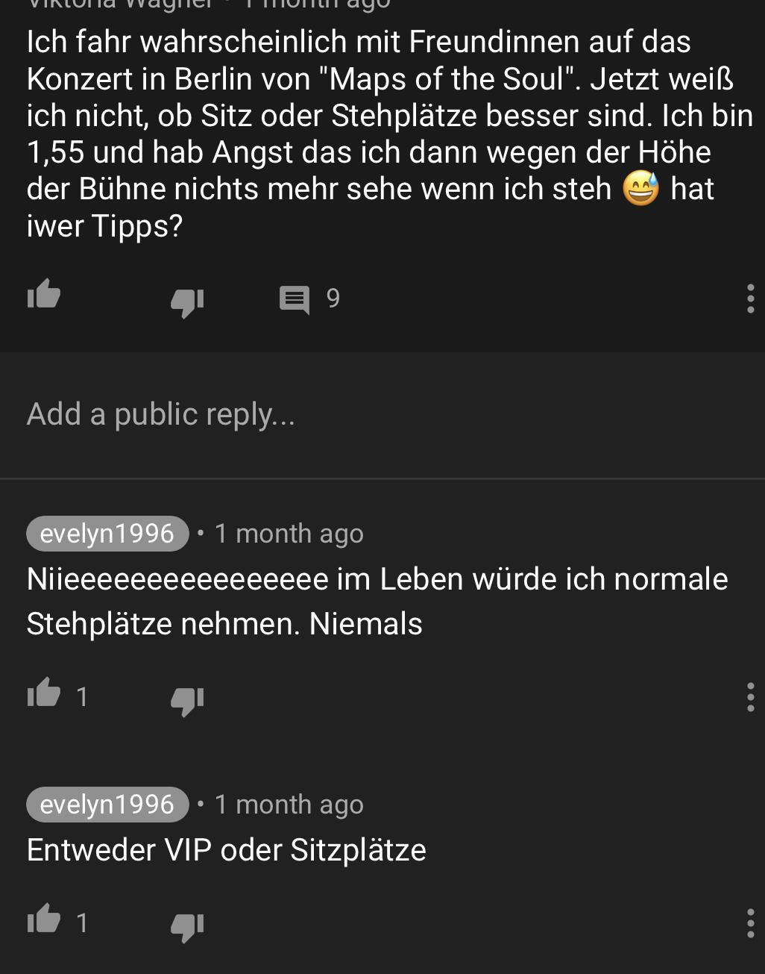Screen dimensions: 765x974
Task: Open more options for the main comment
Action: point(750,299)
